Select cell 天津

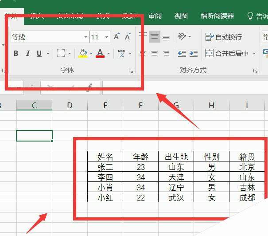pos(176,177)
